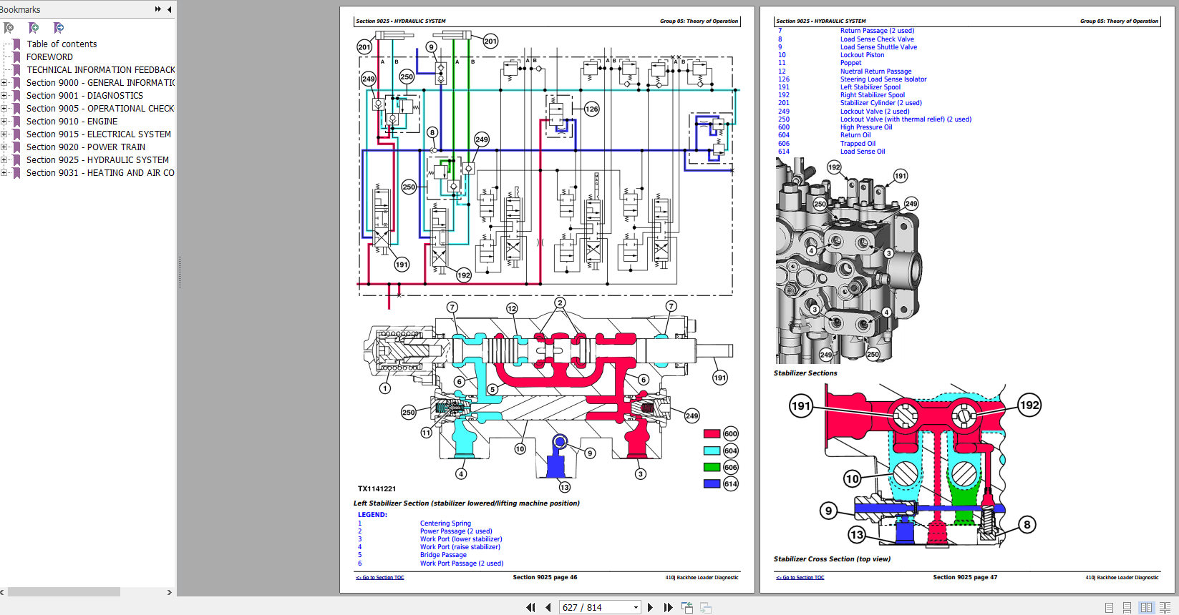Jump to the last page
1179x615 pixels.
coord(668,607)
